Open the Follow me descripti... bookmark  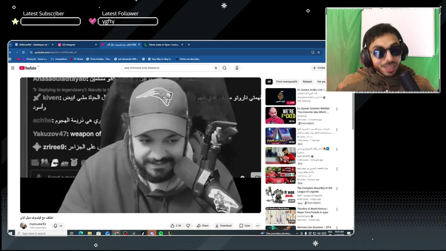coord(188,59)
